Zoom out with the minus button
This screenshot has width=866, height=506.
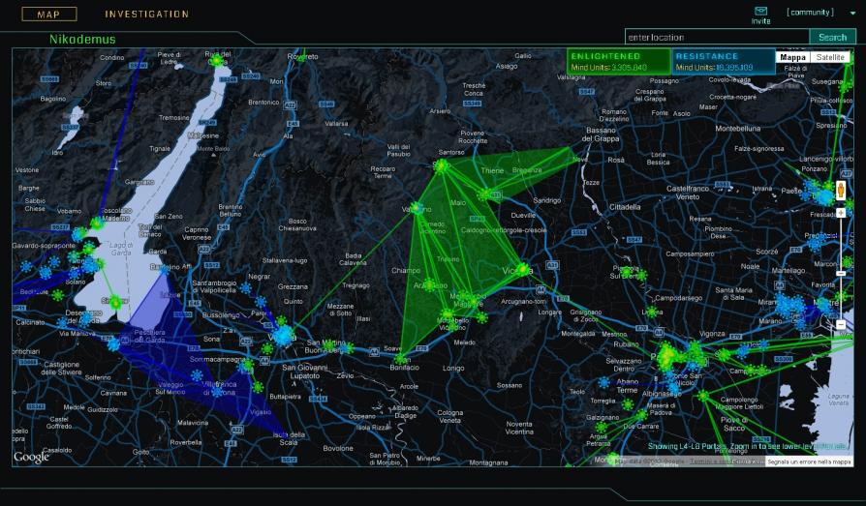pos(841,325)
